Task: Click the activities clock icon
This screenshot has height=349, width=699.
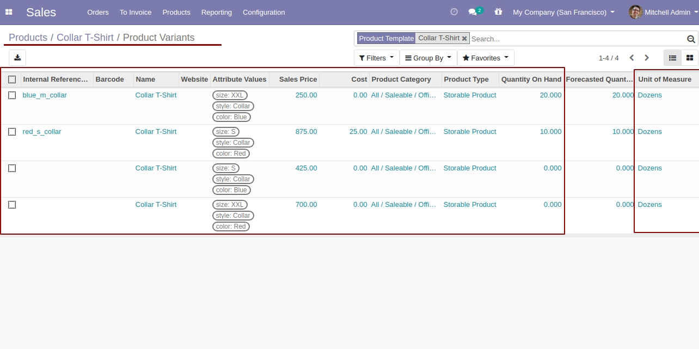Action: pyautogui.click(x=454, y=12)
